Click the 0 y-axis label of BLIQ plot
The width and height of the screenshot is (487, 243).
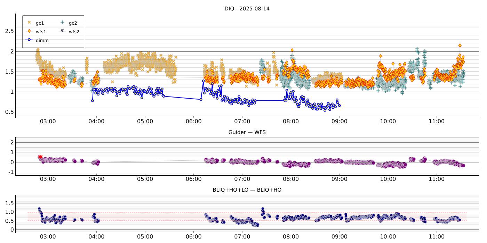[x=12, y=230]
